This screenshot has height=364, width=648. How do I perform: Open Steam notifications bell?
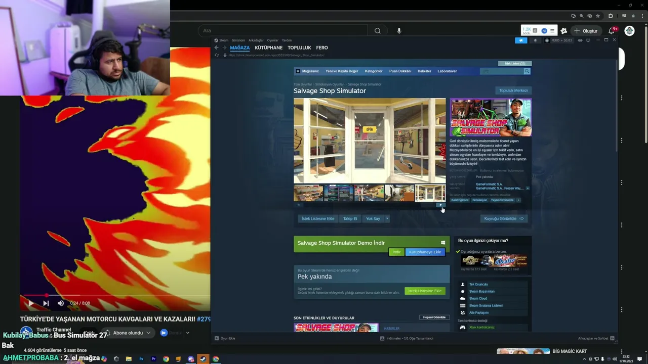[536, 40]
